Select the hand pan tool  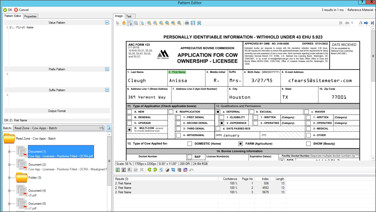(x=124, y=23)
